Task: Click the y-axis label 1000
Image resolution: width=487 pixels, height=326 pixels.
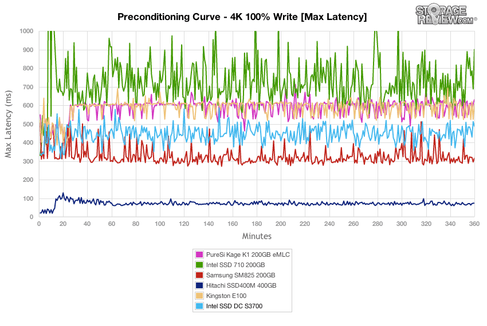Action: point(26,31)
